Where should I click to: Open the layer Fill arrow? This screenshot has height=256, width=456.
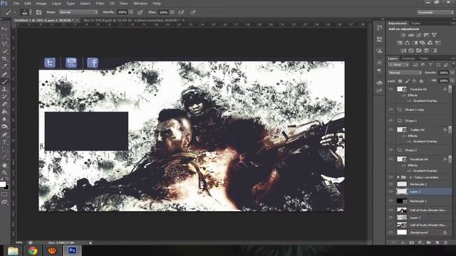(x=452, y=80)
